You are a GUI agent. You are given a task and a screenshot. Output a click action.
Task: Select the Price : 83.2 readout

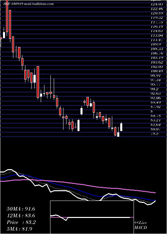coord(21,222)
